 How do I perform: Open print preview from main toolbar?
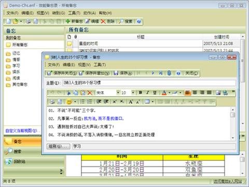36,21
